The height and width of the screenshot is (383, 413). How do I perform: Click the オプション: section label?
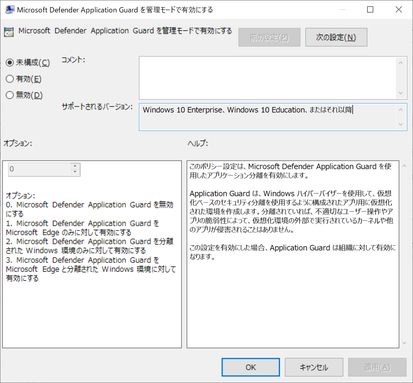coord(18,143)
